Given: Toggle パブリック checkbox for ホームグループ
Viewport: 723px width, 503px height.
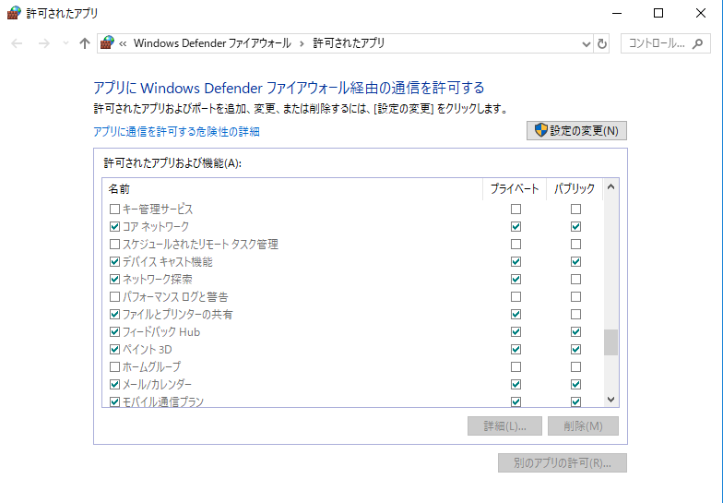Looking at the screenshot, I should click(575, 367).
